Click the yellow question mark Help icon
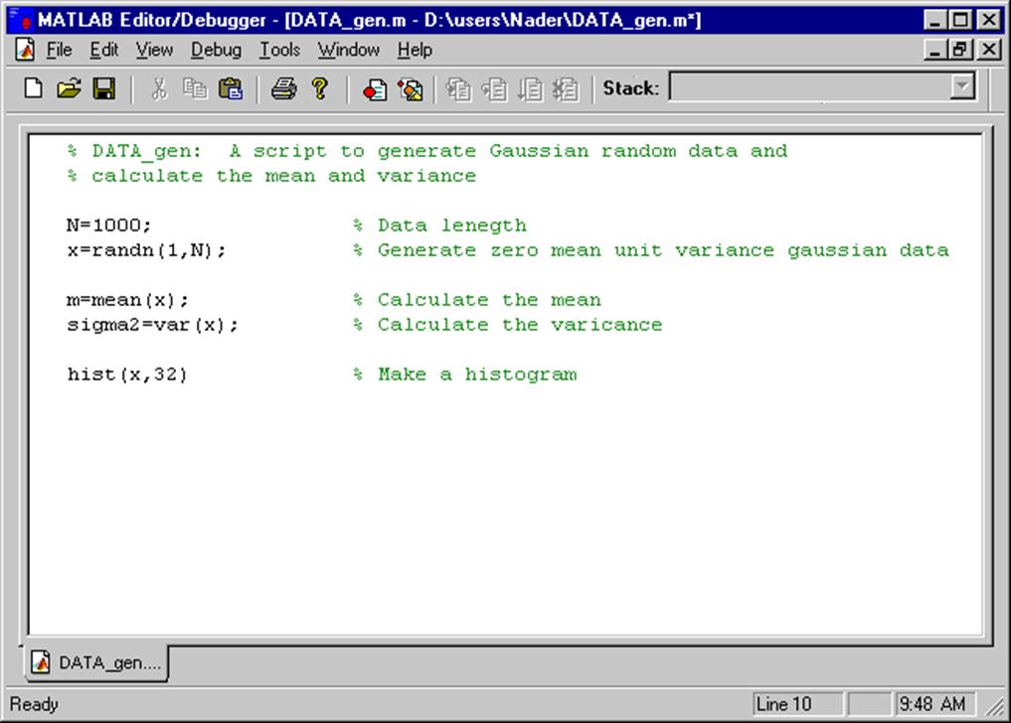1011x723 pixels. pos(319,89)
